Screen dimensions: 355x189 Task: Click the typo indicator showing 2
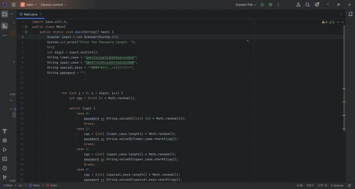click(x=332, y=22)
